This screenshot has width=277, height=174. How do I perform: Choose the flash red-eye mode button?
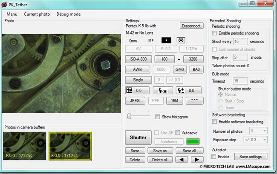163,91
